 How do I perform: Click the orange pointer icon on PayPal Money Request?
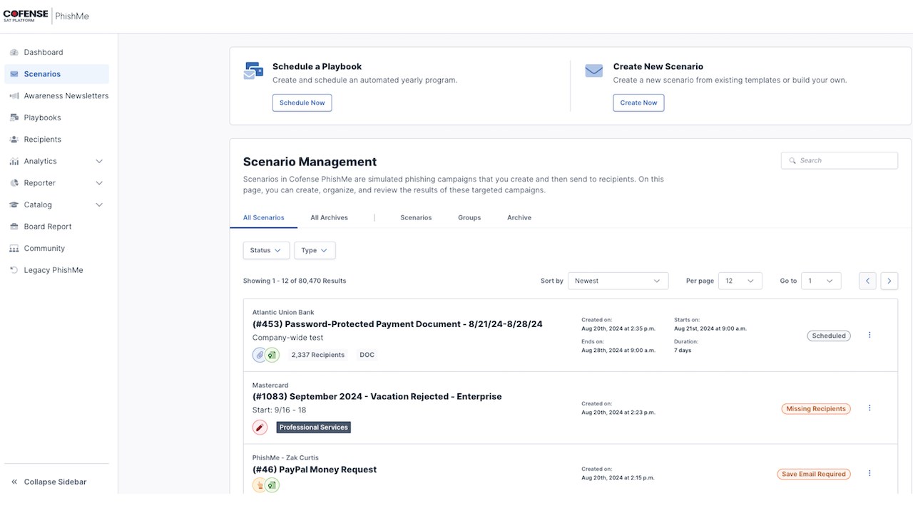click(x=260, y=485)
